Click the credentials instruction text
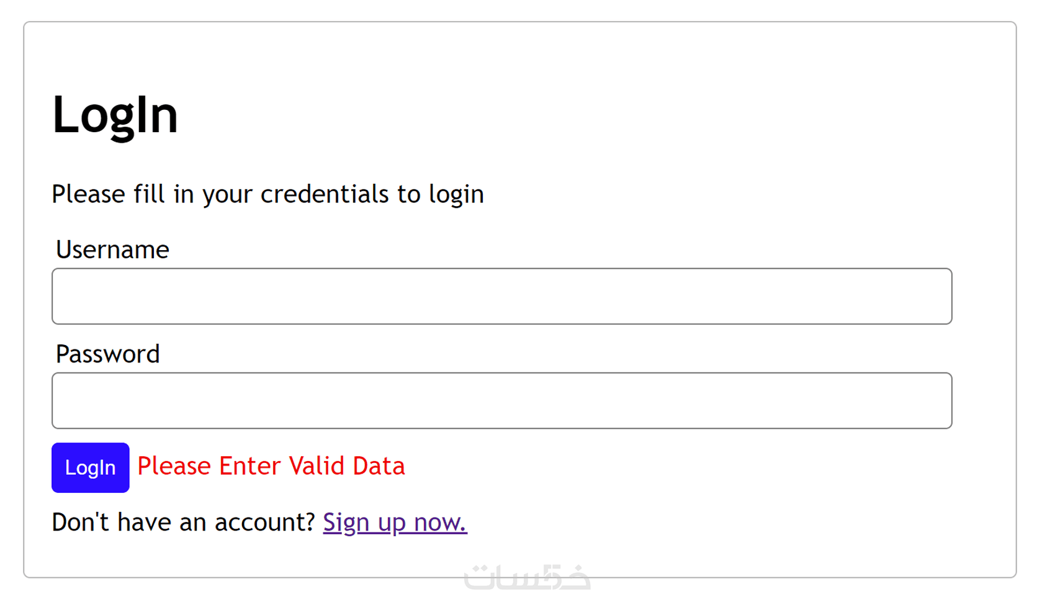Screen dimensions: 1055x602 pyautogui.click(x=267, y=194)
